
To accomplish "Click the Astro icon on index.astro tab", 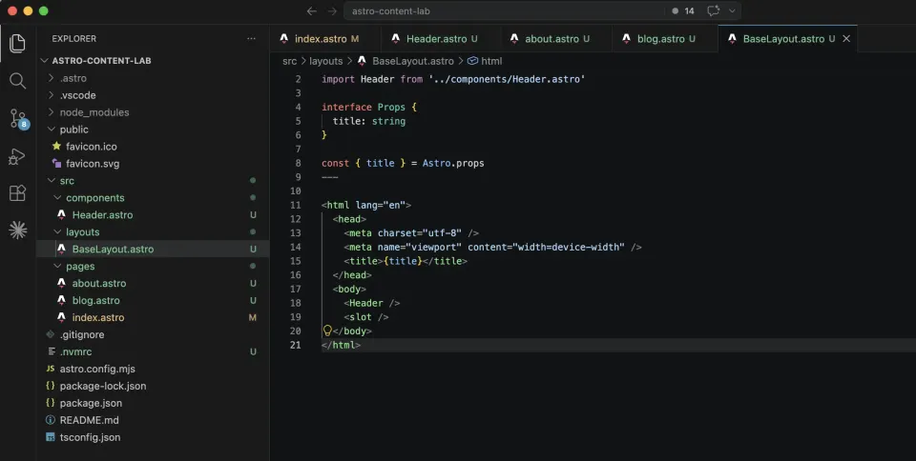I will pos(284,38).
